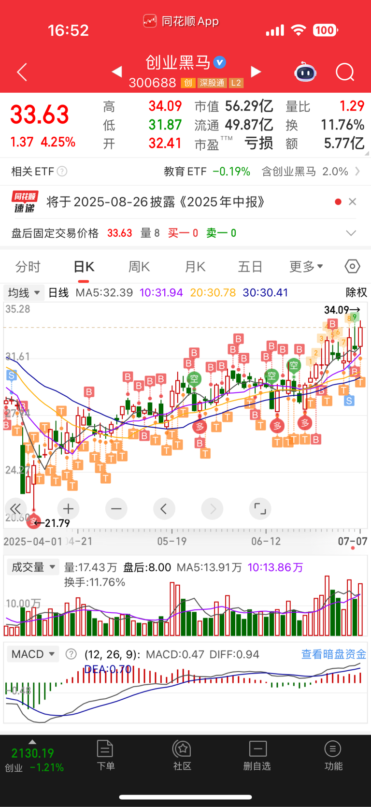Switch to the 五日 tab

tap(250, 266)
